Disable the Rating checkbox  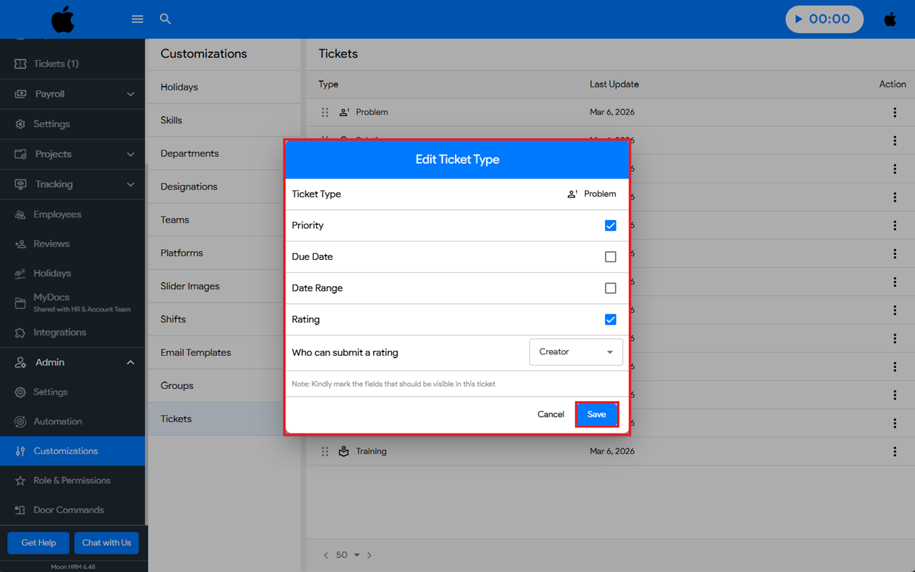pos(610,319)
